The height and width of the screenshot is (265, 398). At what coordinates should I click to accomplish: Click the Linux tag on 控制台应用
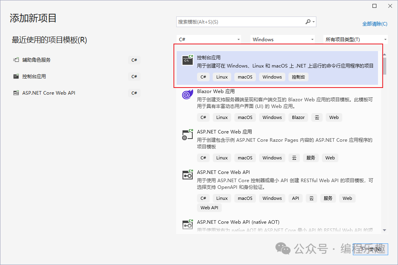222,77
